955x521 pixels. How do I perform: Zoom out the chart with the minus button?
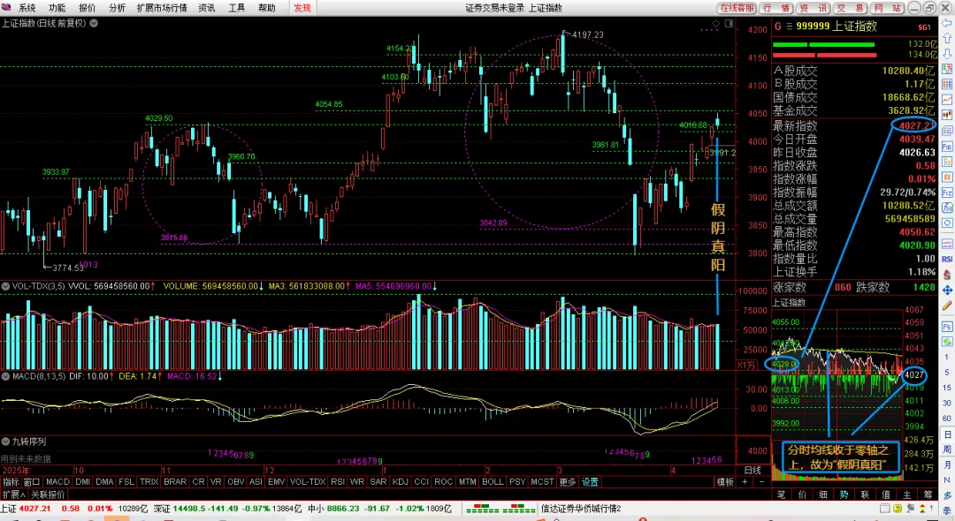pyautogui.click(x=761, y=481)
